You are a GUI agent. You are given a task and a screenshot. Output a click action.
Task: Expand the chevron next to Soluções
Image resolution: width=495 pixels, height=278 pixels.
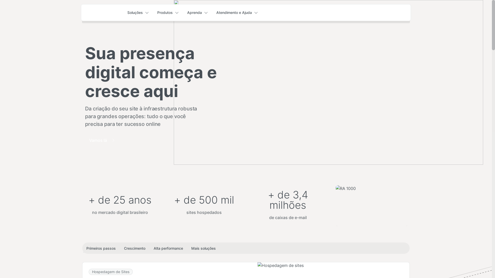click(x=147, y=13)
